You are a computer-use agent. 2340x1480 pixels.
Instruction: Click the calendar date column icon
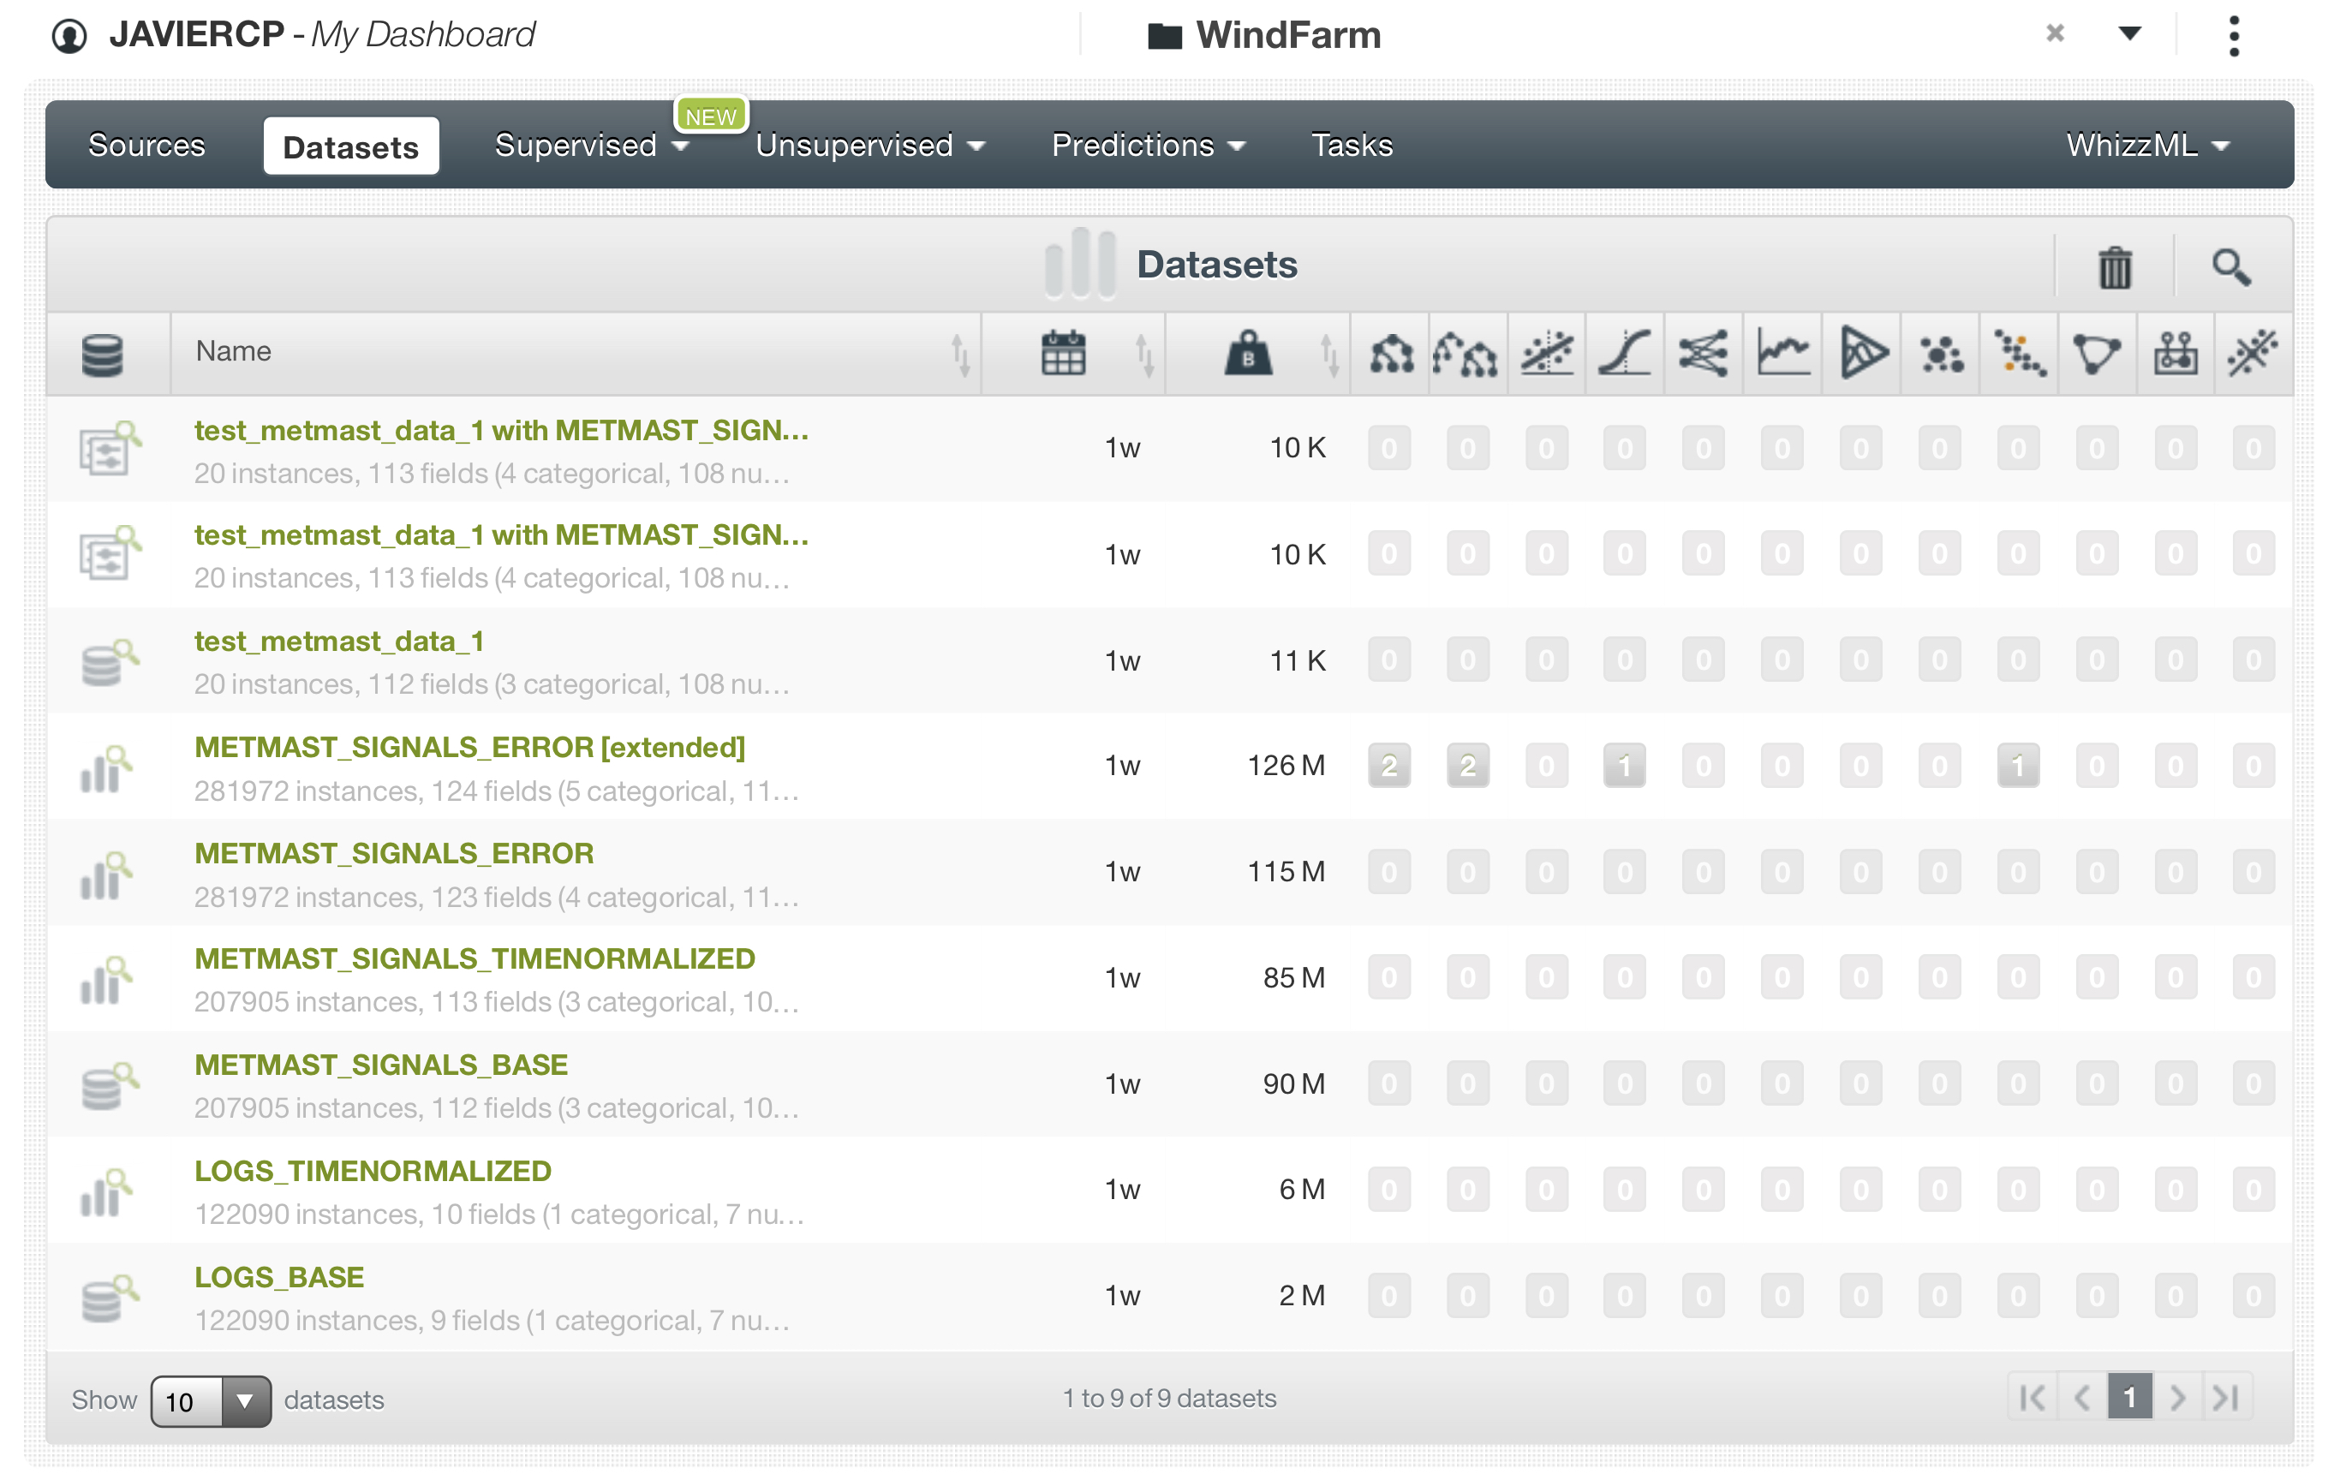tap(1063, 354)
